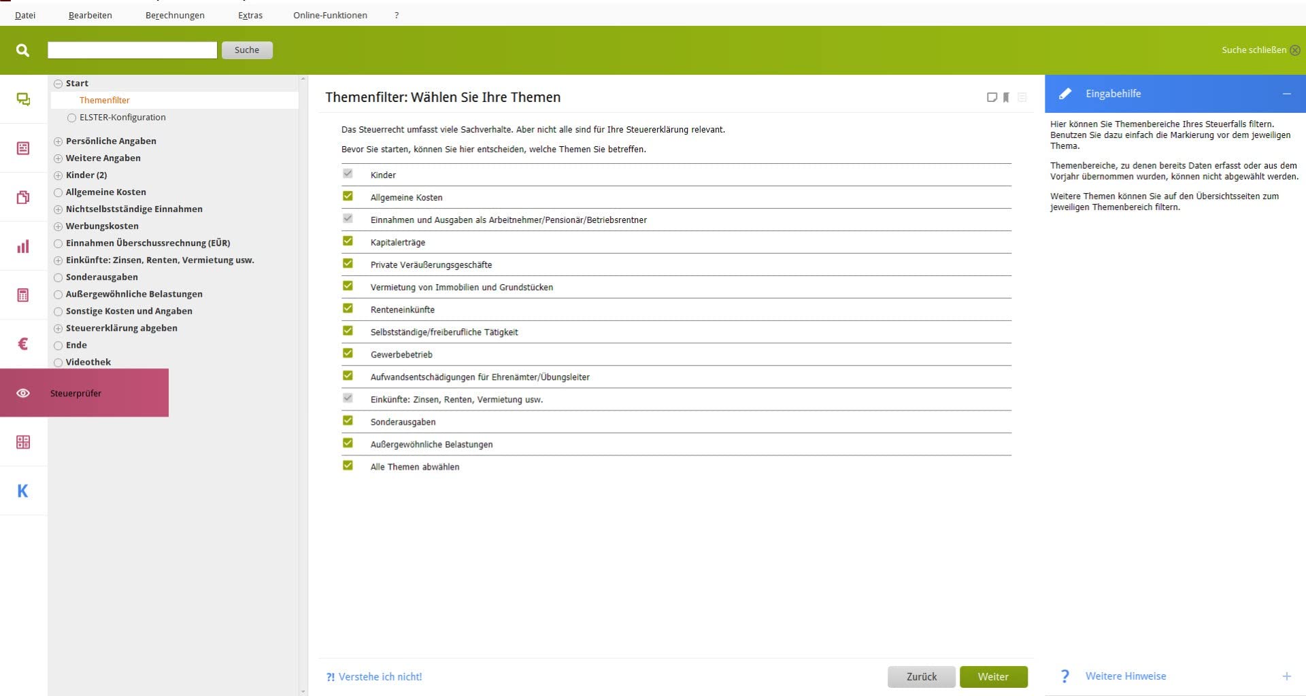This screenshot has height=696, width=1306.
Task: Open the Berechnungen menu
Action: [x=175, y=15]
